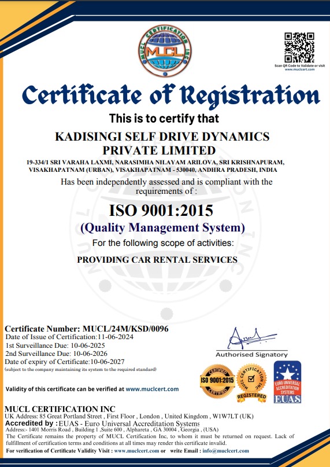Click the 'Certificate of Registration' heading

(171, 95)
